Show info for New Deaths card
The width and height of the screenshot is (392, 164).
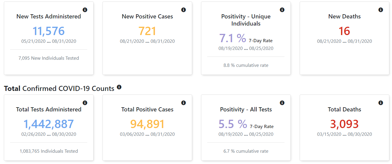[x=381, y=10]
